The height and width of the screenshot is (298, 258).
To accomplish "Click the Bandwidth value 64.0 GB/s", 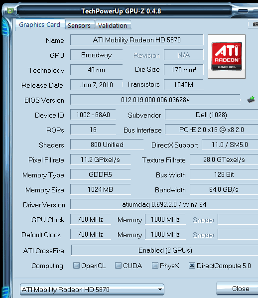I will [x=224, y=189].
